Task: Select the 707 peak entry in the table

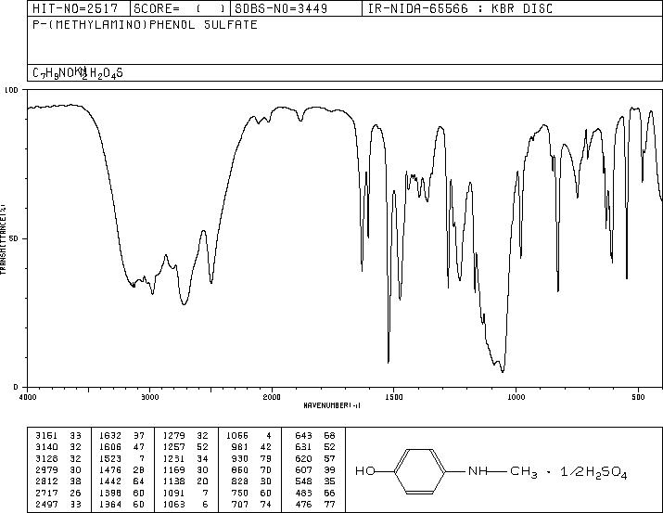Action: [x=253, y=505]
